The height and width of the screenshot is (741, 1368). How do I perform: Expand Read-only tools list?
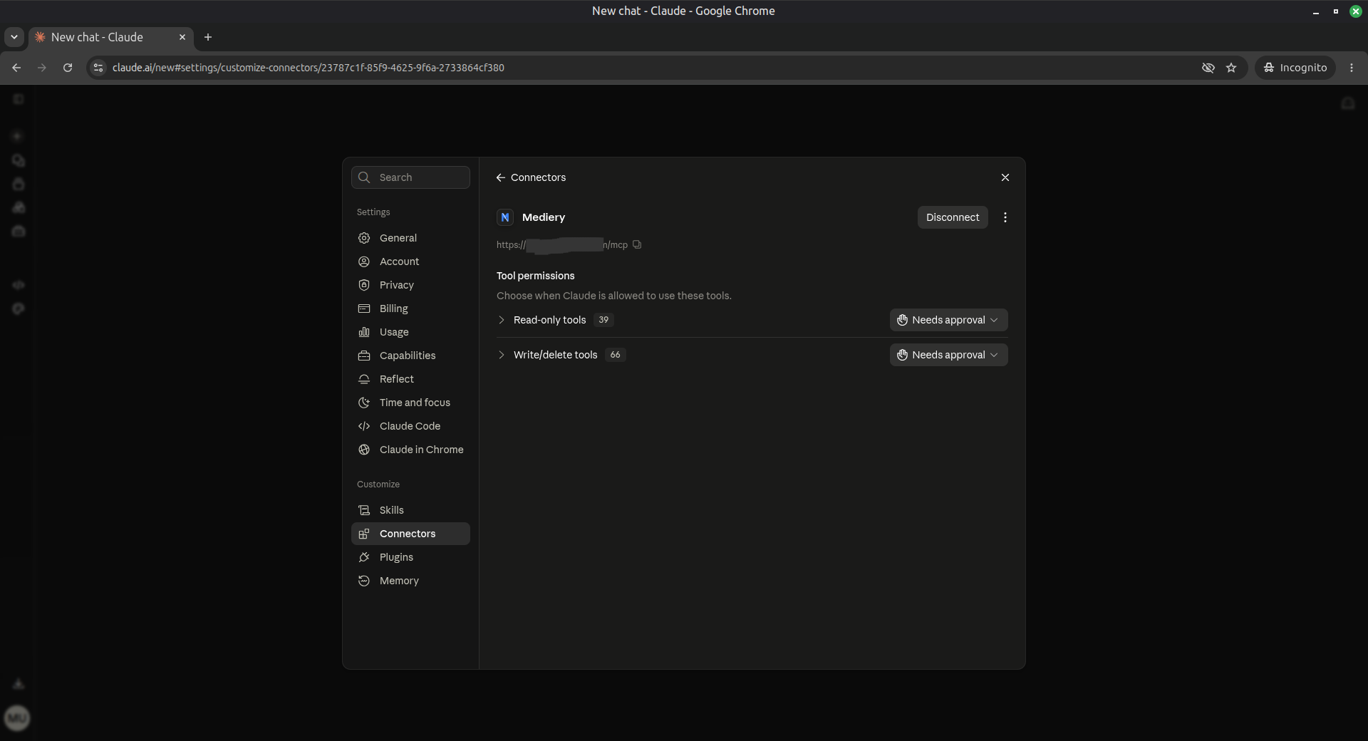[502, 320]
